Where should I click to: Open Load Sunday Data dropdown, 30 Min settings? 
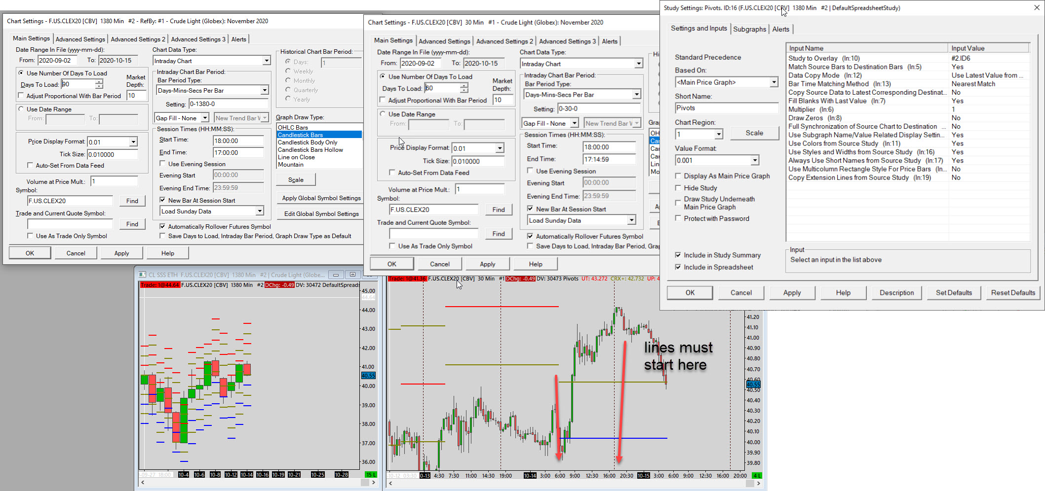[631, 220]
